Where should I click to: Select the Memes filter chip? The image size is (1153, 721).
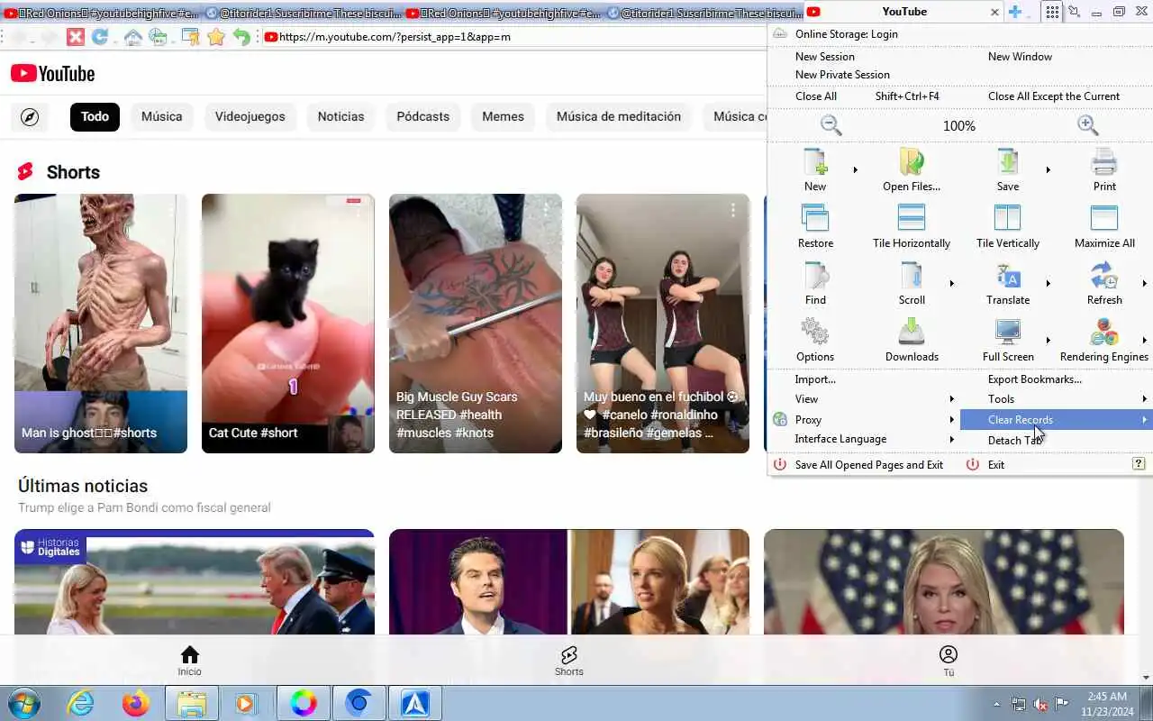coord(503,117)
